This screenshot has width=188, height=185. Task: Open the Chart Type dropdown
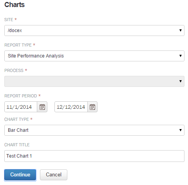click(x=94, y=130)
